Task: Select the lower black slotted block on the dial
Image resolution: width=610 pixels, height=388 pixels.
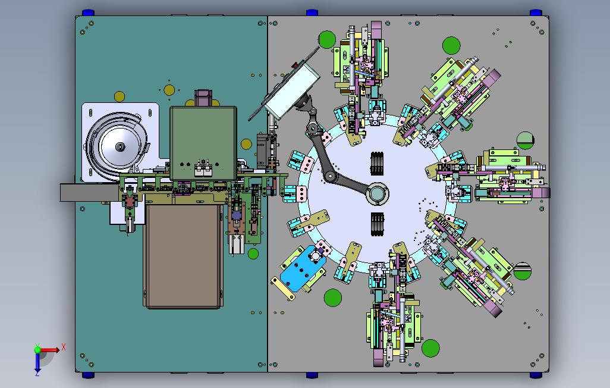Action: (x=377, y=224)
